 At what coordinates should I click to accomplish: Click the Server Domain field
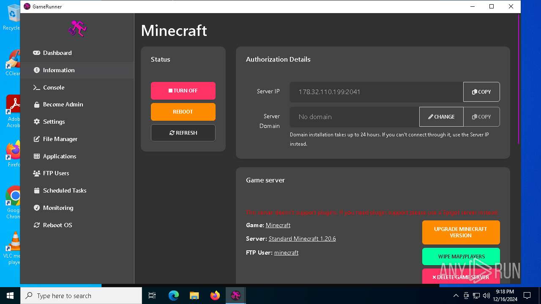click(354, 117)
